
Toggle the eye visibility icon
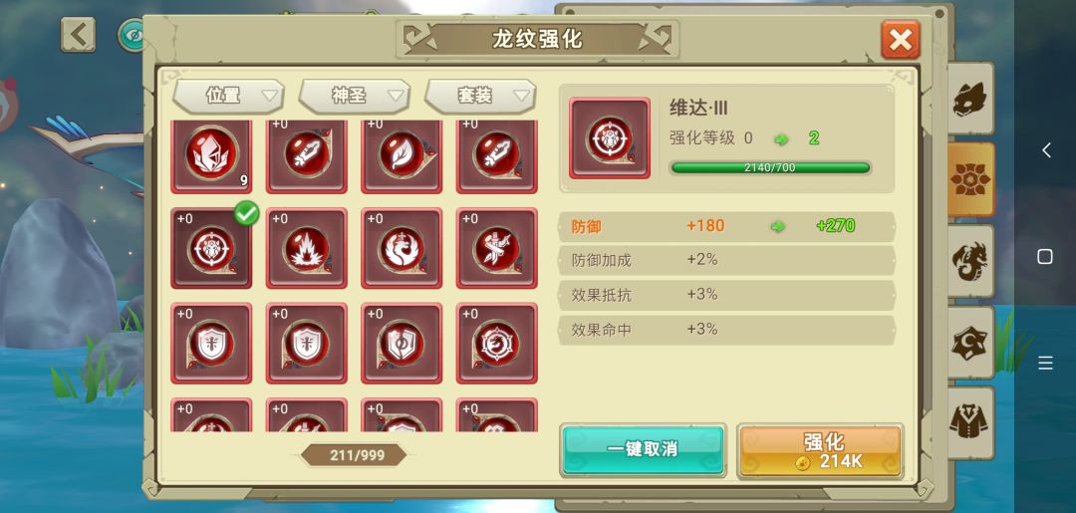132,36
